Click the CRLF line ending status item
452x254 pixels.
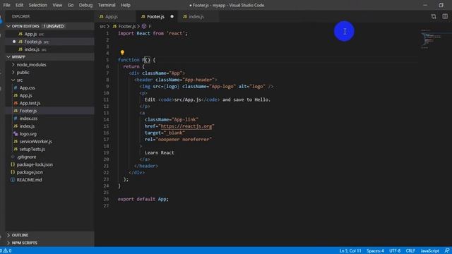(x=410, y=251)
